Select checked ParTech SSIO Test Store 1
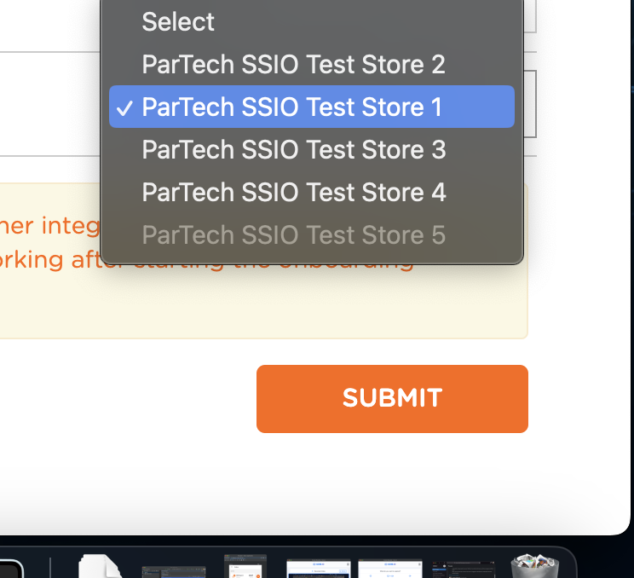The image size is (634, 578). point(312,107)
